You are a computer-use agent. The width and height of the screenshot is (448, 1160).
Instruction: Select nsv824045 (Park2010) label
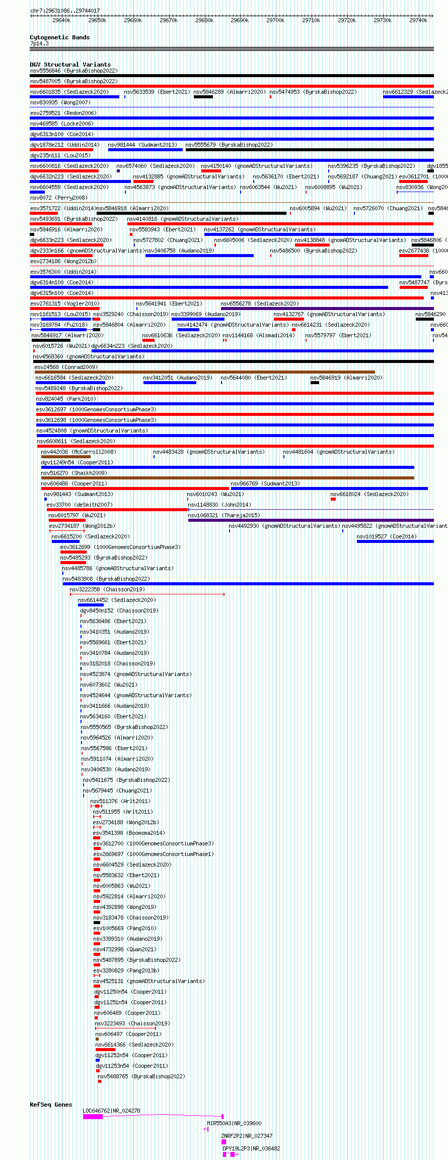pos(66,399)
